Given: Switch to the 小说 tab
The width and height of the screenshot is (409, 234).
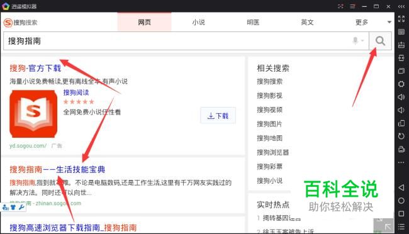Looking at the screenshot, I should pos(198,22).
